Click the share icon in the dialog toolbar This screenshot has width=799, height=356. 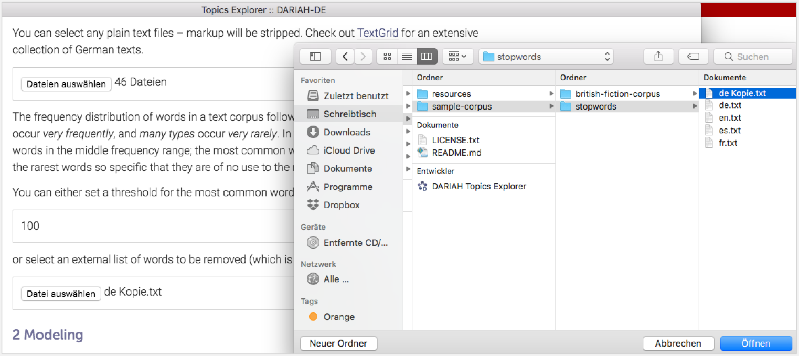(658, 57)
